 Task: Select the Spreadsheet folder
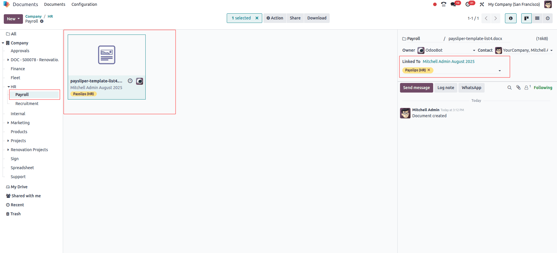[x=22, y=168]
